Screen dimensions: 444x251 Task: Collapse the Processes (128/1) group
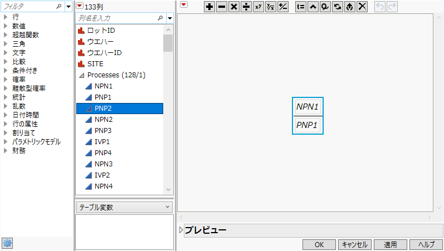point(82,75)
